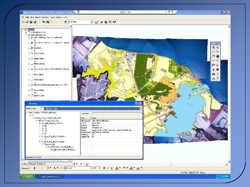Toggle the Septic Fields layer checkbox
Viewport: 250px width, 187px height.
[x=32, y=90]
